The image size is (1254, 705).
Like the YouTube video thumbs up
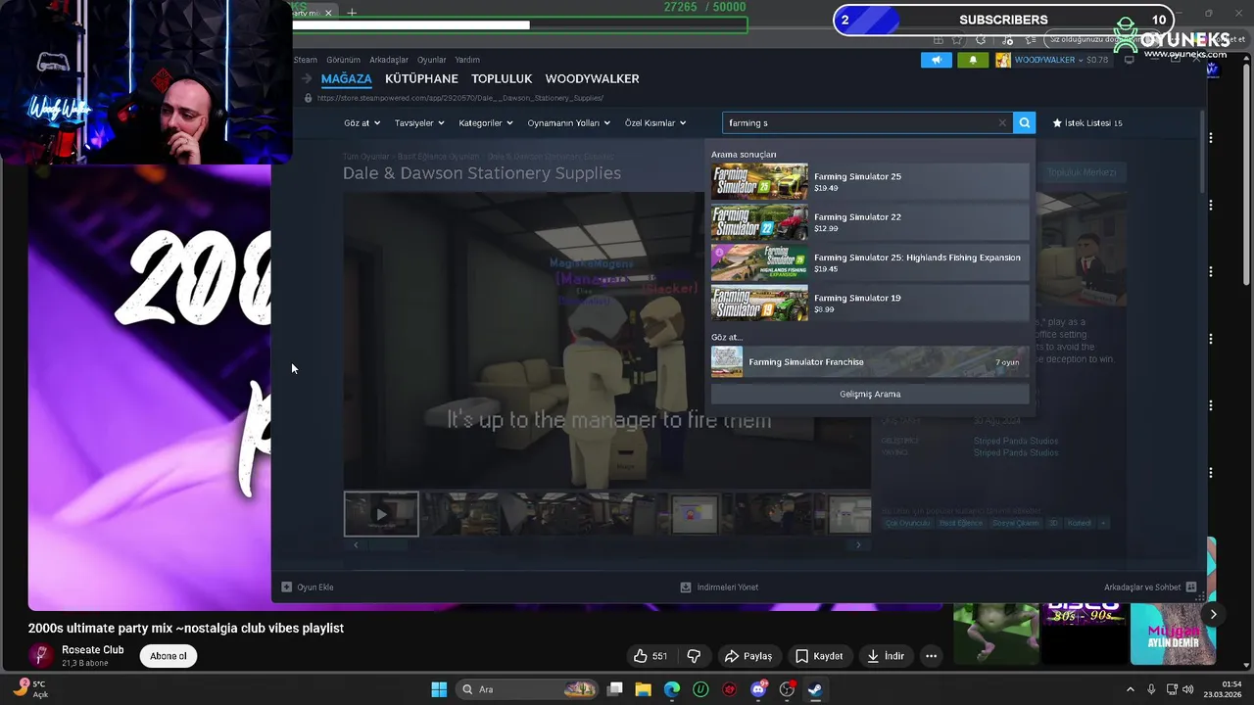click(641, 656)
